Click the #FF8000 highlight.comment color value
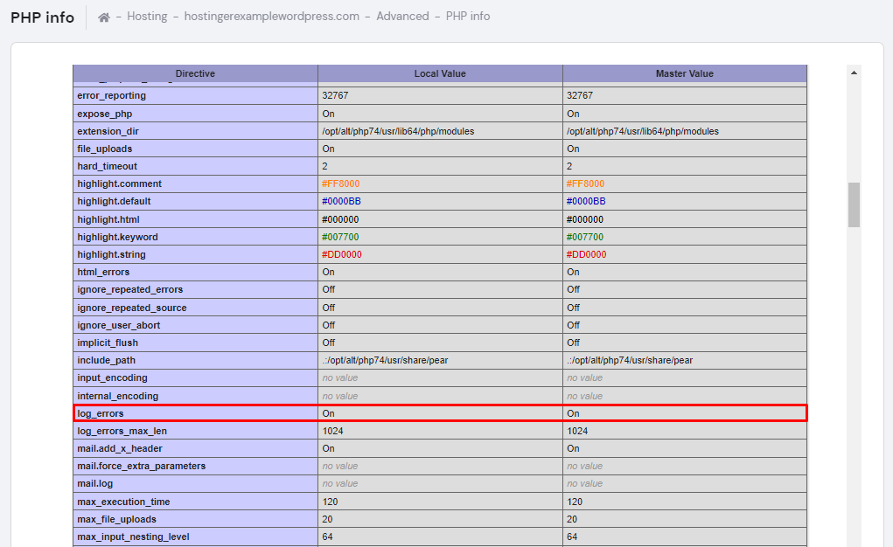893x547 pixels. pyautogui.click(x=340, y=183)
